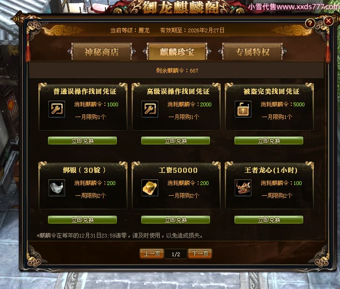Select the padlock icon for 被盗完美找回凭证
The height and width of the screenshot is (289, 340).
tap(243, 109)
